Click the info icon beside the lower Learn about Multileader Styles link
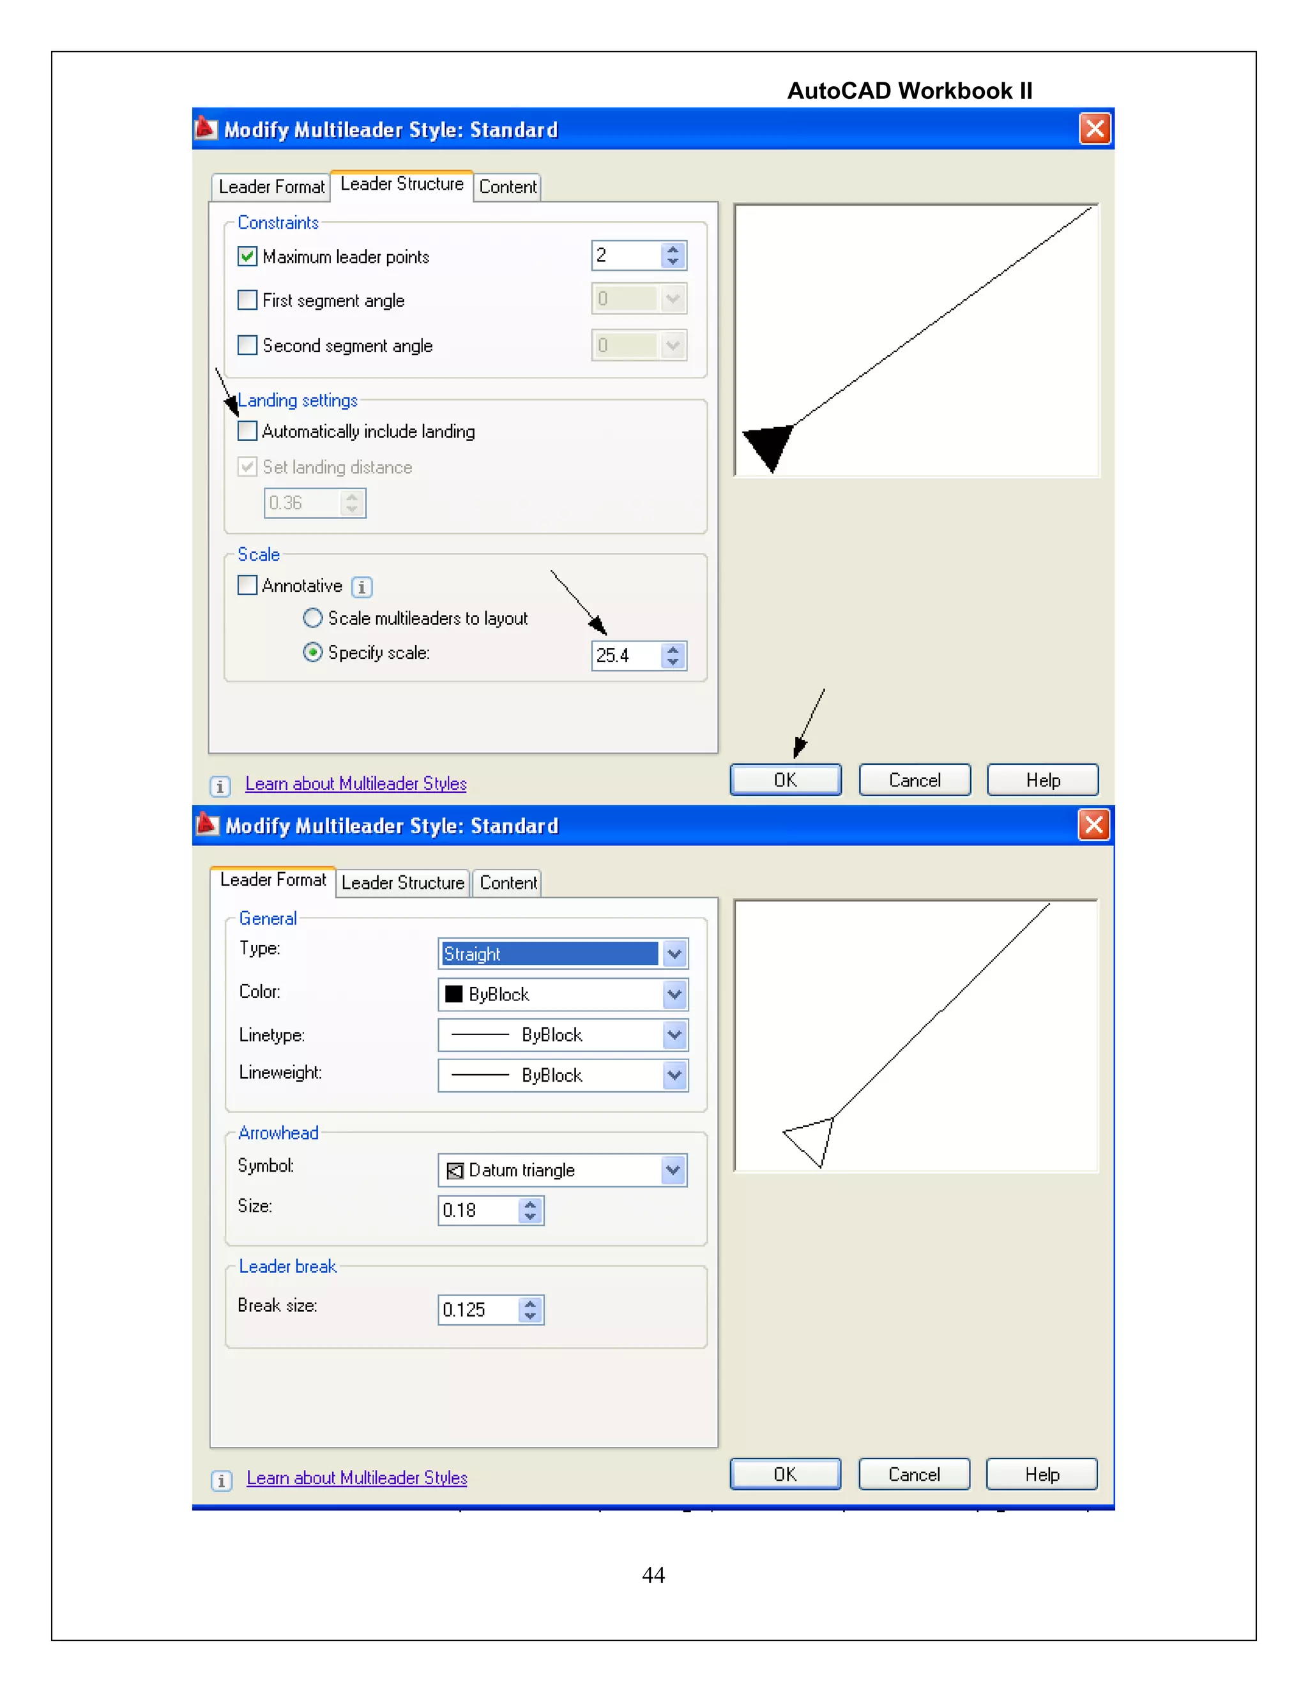Viewport: 1308px width, 1692px height. 222,1481
